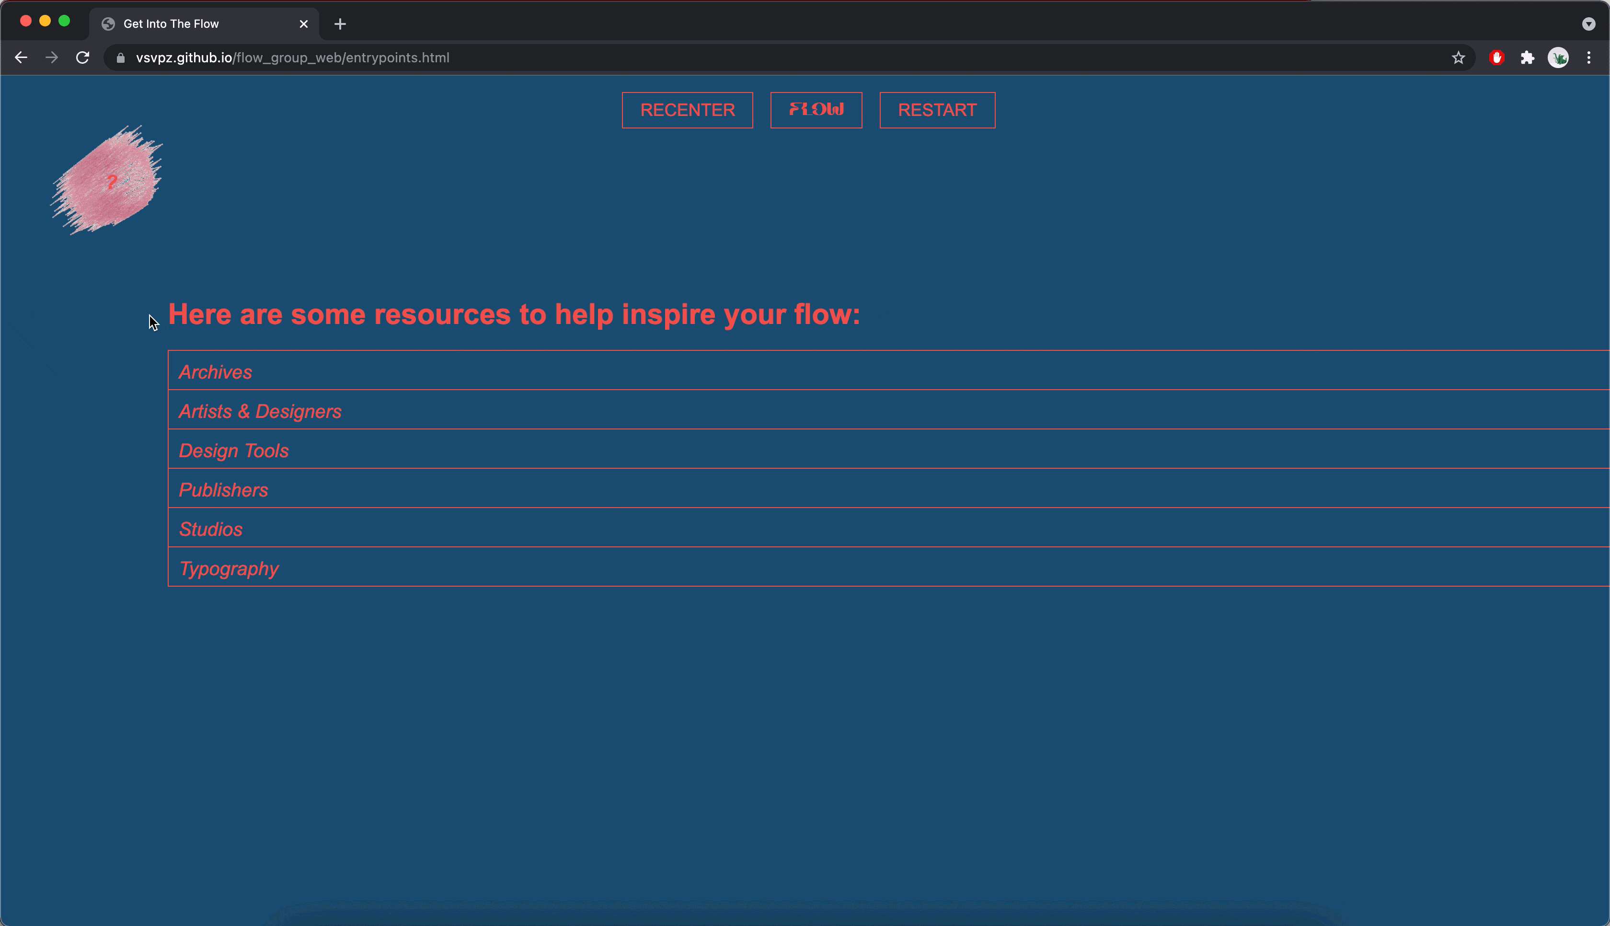Expand the Typography section

coord(888,567)
